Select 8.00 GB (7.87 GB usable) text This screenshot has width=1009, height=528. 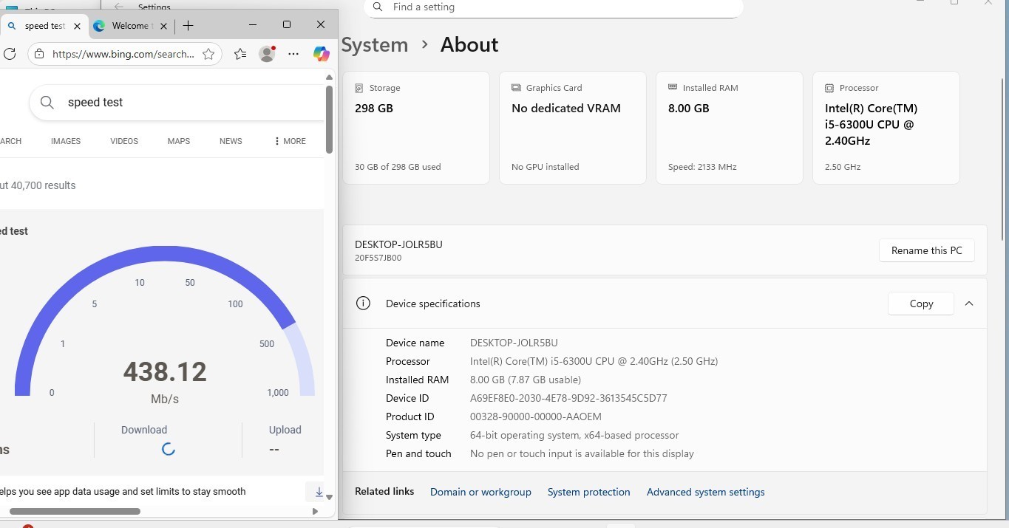(526, 380)
